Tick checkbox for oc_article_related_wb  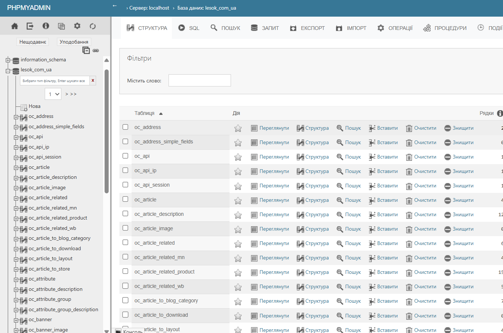[x=125, y=286]
